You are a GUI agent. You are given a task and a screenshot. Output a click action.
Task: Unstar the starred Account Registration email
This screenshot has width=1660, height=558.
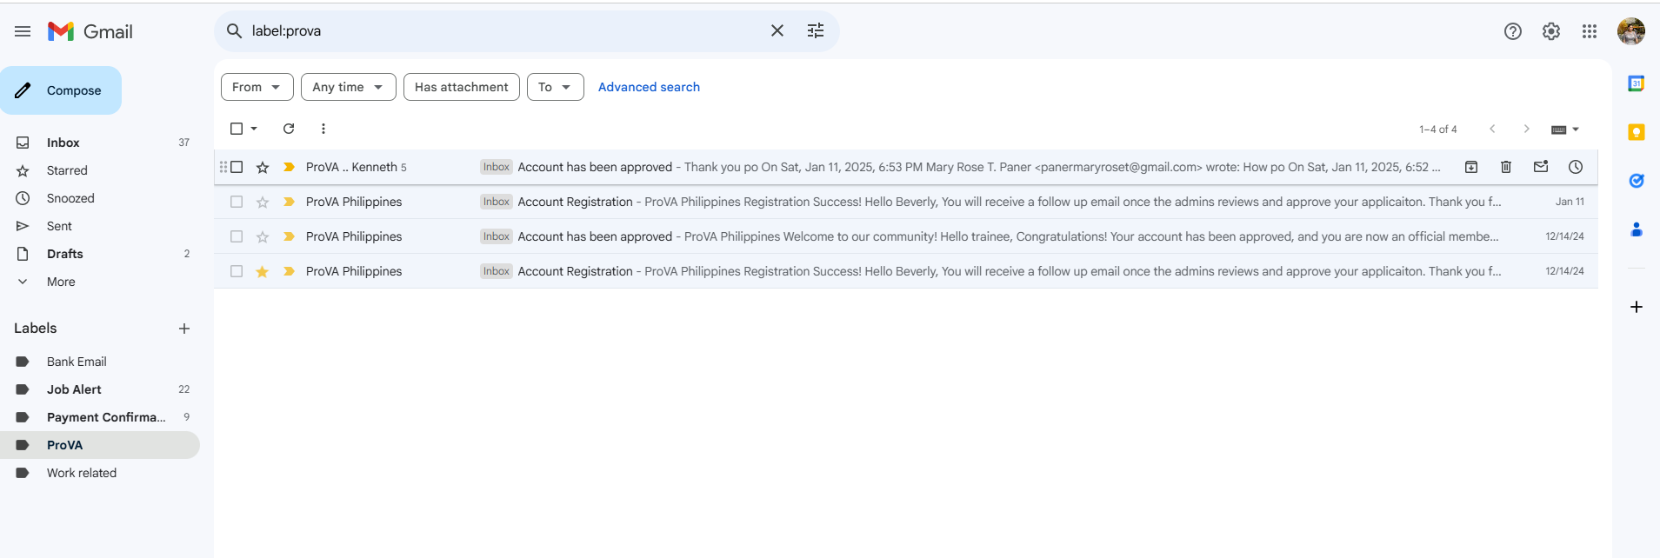click(x=263, y=272)
